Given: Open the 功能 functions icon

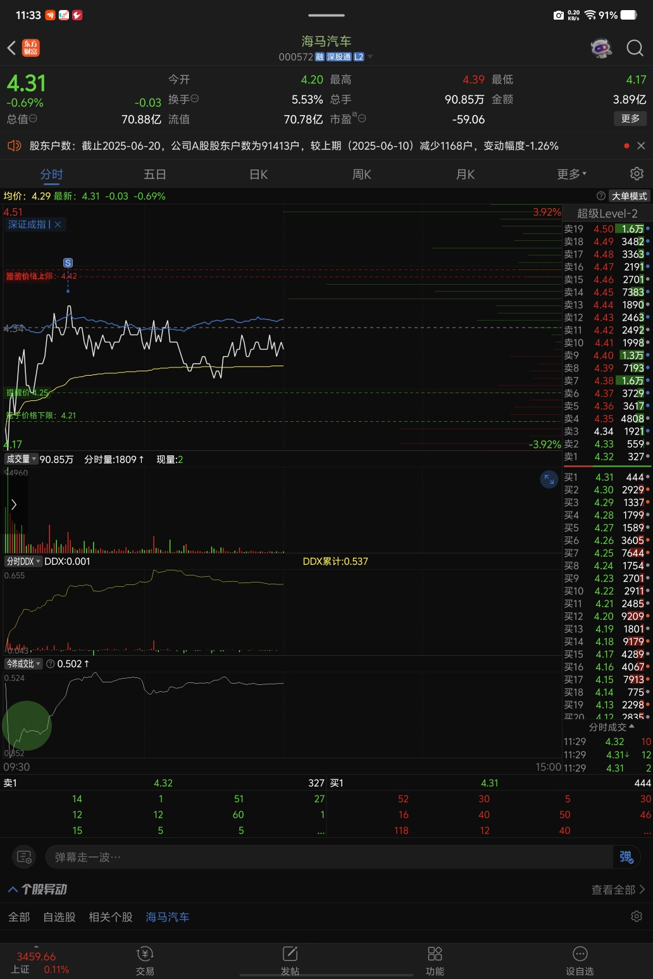Looking at the screenshot, I should 435,961.
